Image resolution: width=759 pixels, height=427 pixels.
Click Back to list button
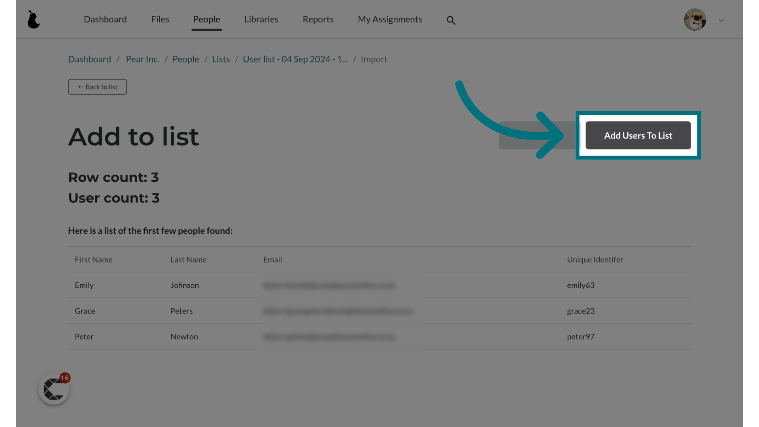click(98, 87)
